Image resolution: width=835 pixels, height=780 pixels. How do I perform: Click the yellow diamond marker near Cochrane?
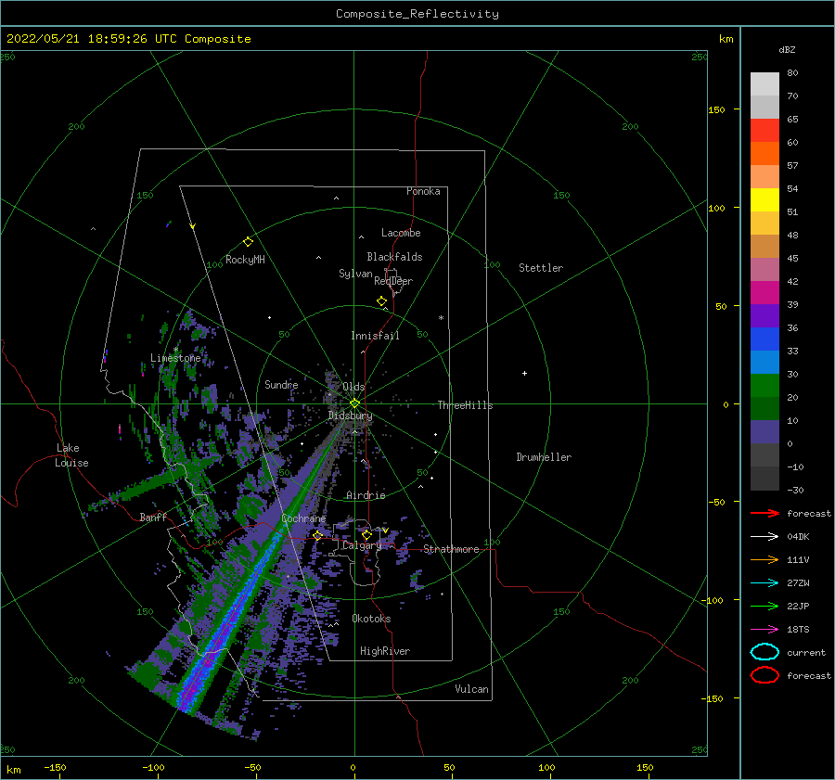[x=318, y=535]
